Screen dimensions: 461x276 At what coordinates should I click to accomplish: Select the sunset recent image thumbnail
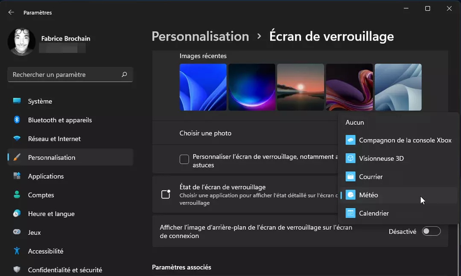pyautogui.click(x=301, y=87)
